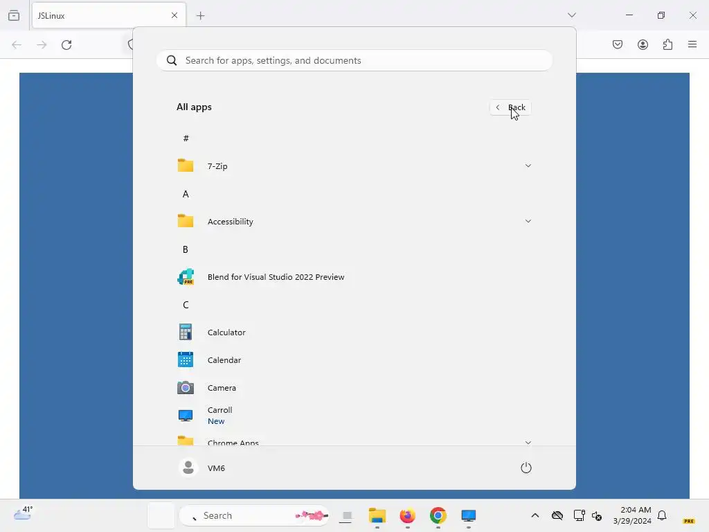Click the VM6 user account avatar
709x532 pixels.
tap(188, 468)
